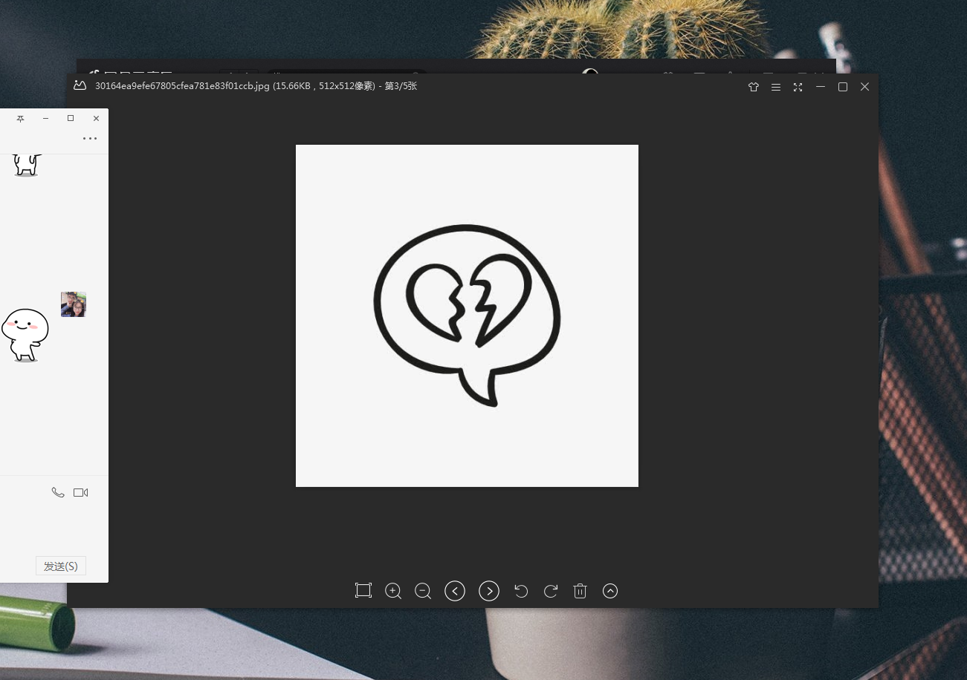The width and height of the screenshot is (967, 680).
Task: Click the image viewer app logo icon
Action: click(x=80, y=85)
